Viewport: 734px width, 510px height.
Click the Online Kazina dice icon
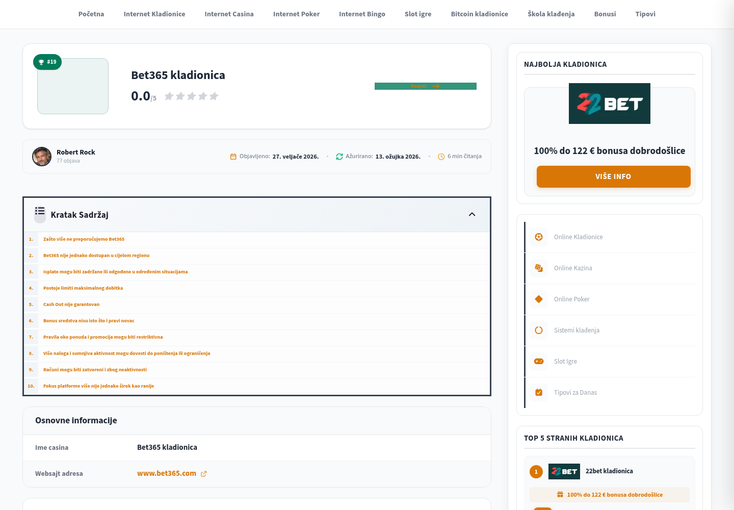click(x=539, y=268)
